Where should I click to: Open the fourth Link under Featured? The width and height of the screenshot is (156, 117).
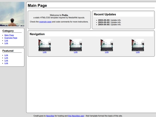[6, 63]
